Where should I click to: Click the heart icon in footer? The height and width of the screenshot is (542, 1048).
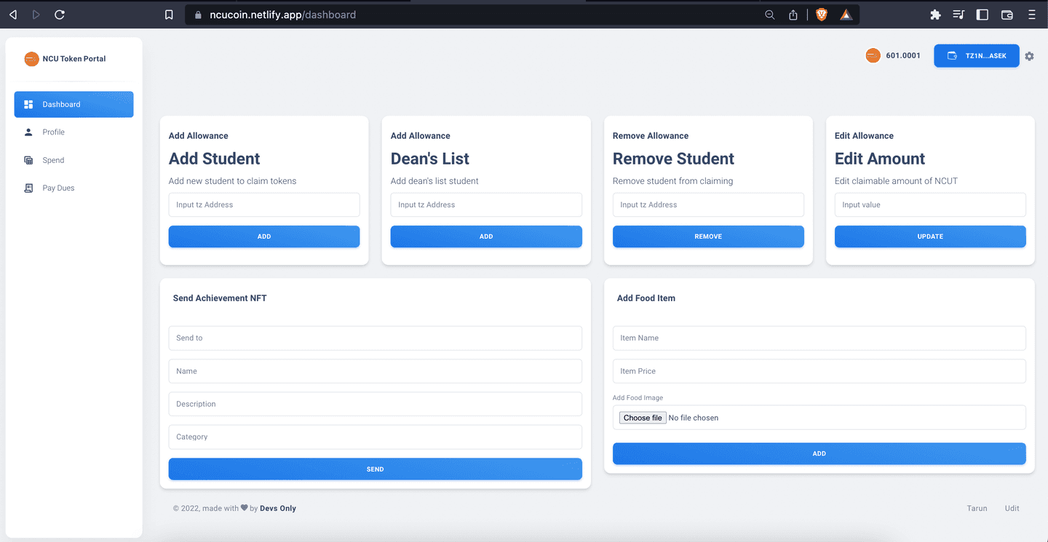click(245, 508)
